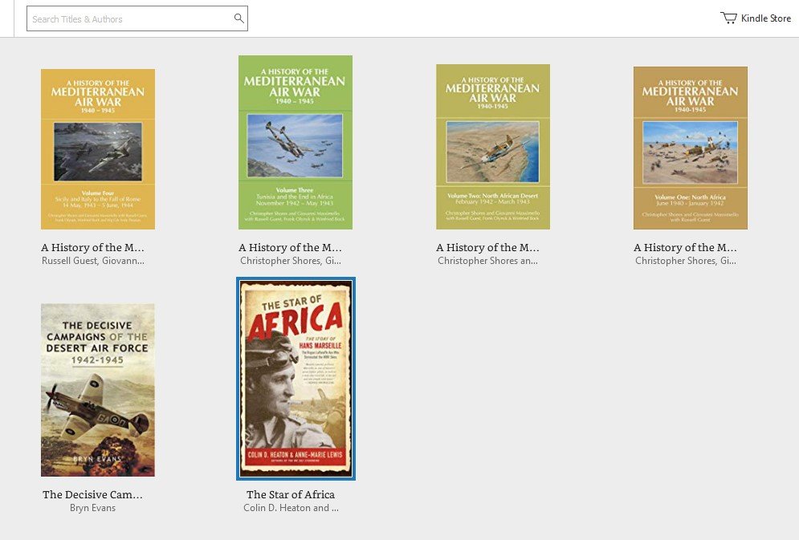Image resolution: width=799 pixels, height=540 pixels.
Task: Click title 'The Decisive Cam...'
Action: click(92, 494)
